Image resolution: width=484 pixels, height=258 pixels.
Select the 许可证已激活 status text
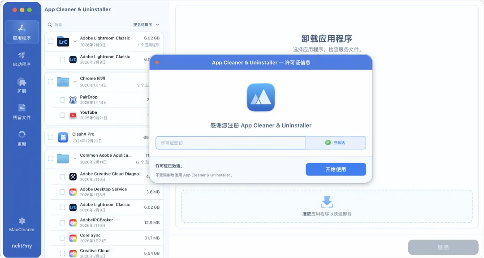click(x=169, y=166)
